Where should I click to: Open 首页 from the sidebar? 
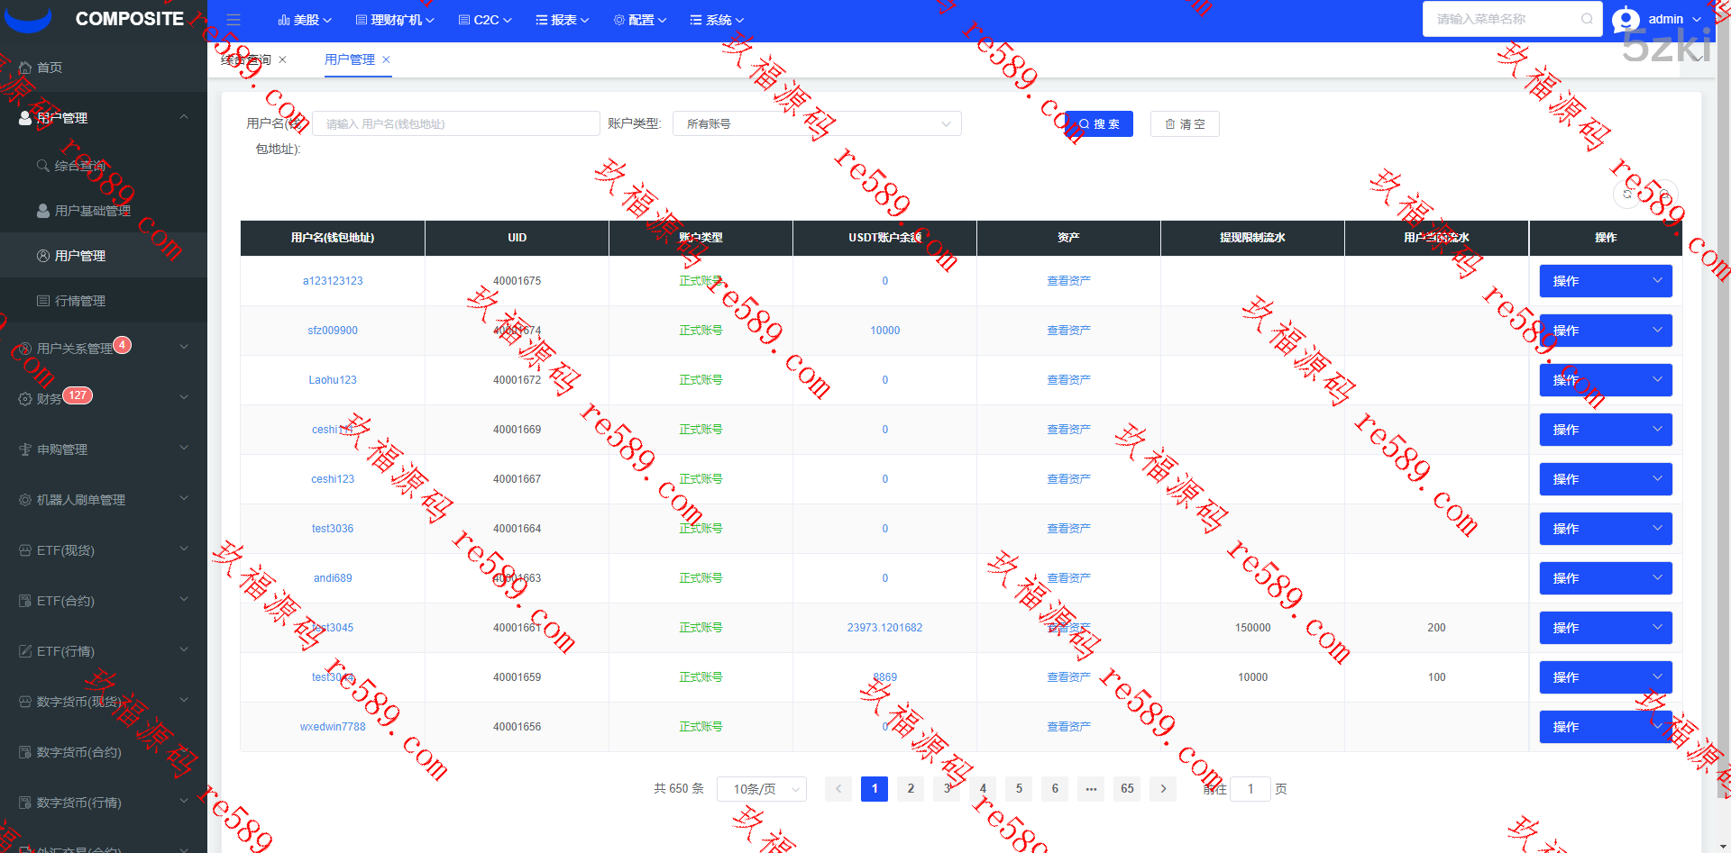point(50,68)
